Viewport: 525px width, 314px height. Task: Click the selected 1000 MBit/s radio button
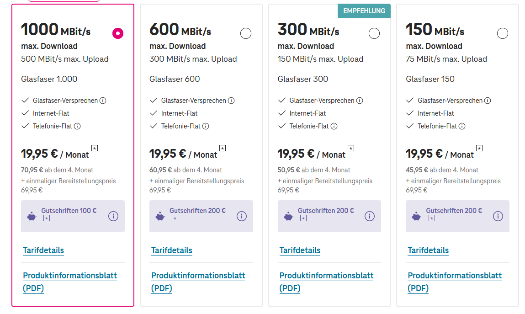click(118, 33)
